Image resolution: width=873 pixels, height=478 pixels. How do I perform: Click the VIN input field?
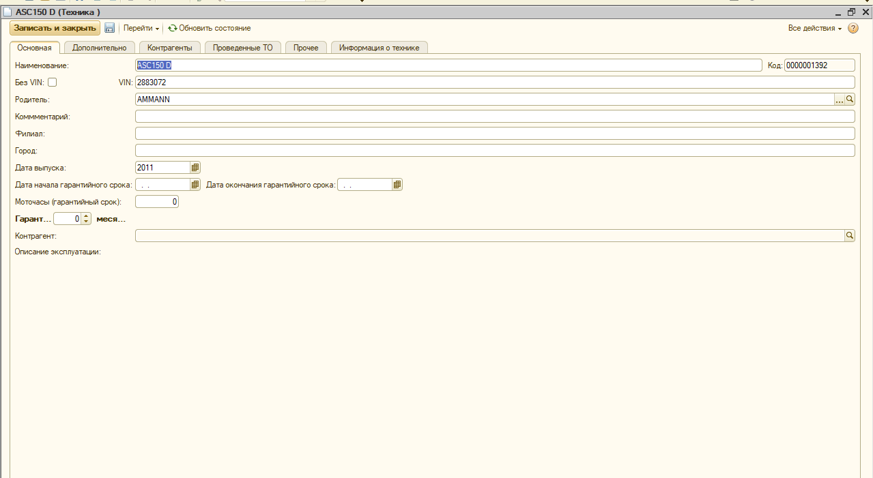pos(494,83)
